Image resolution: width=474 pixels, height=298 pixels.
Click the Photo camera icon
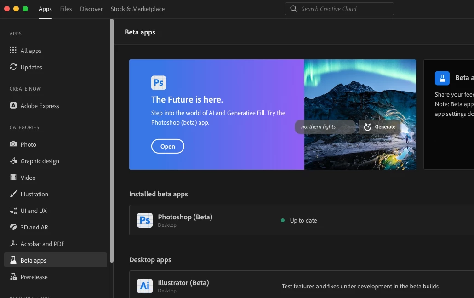(x=13, y=144)
